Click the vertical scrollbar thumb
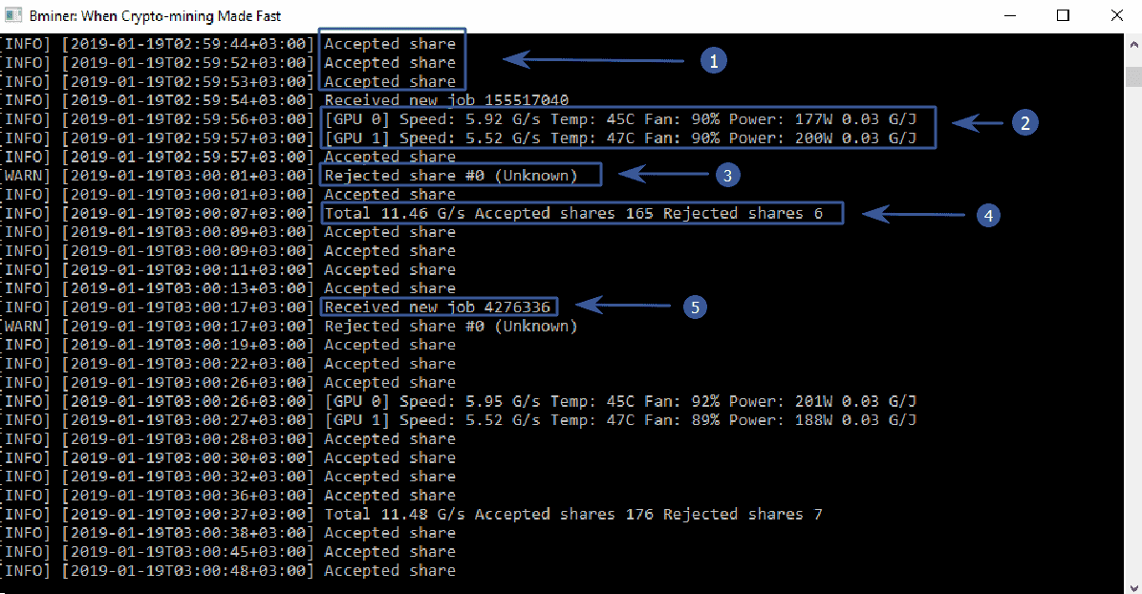This screenshot has height=594, width=1142. point(1132,76)
